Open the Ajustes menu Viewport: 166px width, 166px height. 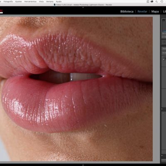point(19,2)
